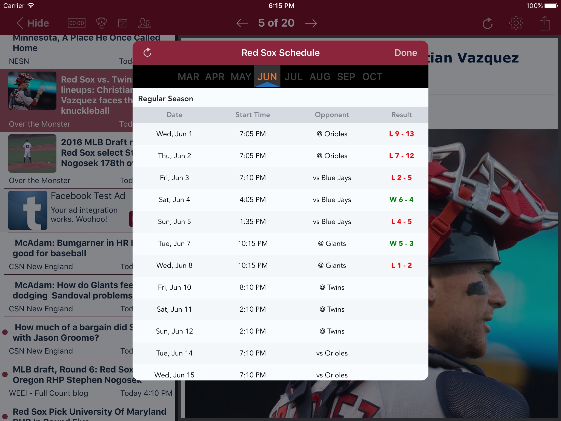
Task: Click the refresh icon in schedule modal
Action: click(x=148, y=52)
